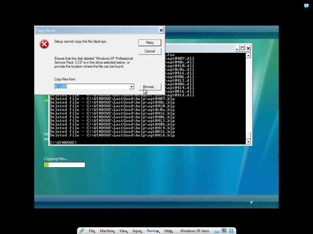
Task: Open the Machine menu
Action: click(107, 231)
